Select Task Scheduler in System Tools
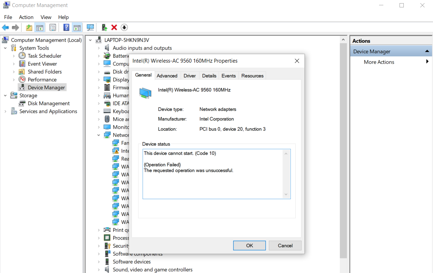This screenshot has height=273, width=433. click(x=44, y=56)
